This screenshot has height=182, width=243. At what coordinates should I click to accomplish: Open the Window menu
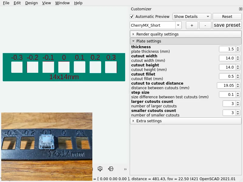tap(62, 3)
